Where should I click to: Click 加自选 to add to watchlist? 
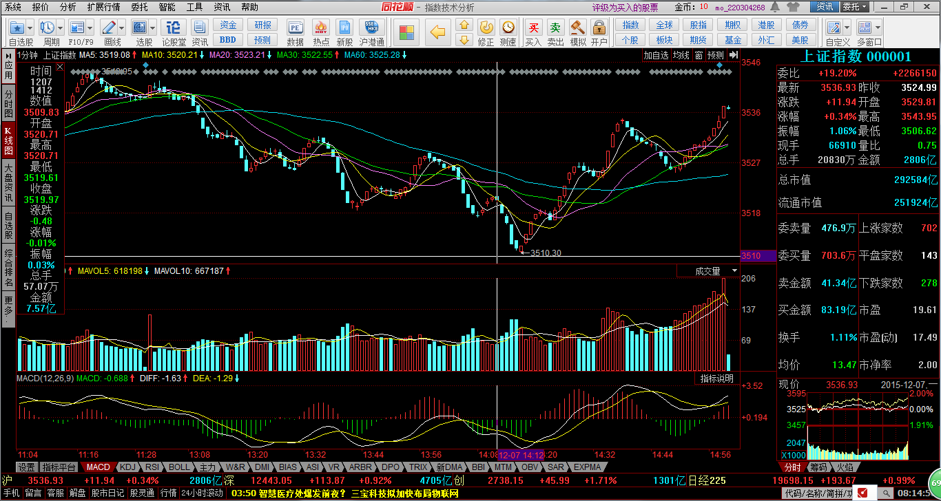coord(656,56)
